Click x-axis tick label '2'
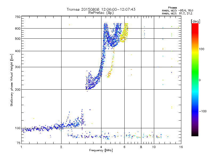The image size is (213, 160). [x=61, y=147]
